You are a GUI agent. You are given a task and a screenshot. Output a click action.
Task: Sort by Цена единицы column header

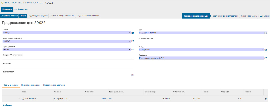[157, 92]
